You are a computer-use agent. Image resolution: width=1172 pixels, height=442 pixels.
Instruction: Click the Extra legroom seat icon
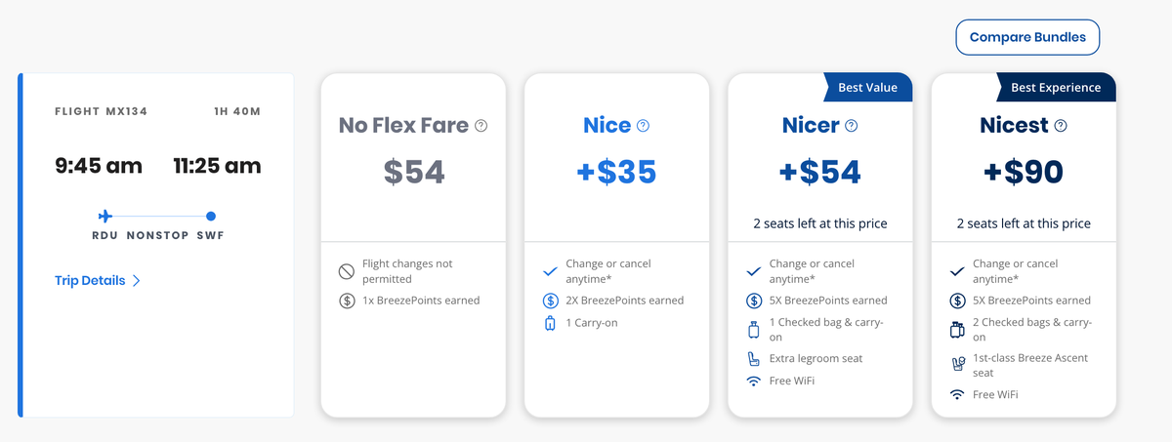pos(753,358)
